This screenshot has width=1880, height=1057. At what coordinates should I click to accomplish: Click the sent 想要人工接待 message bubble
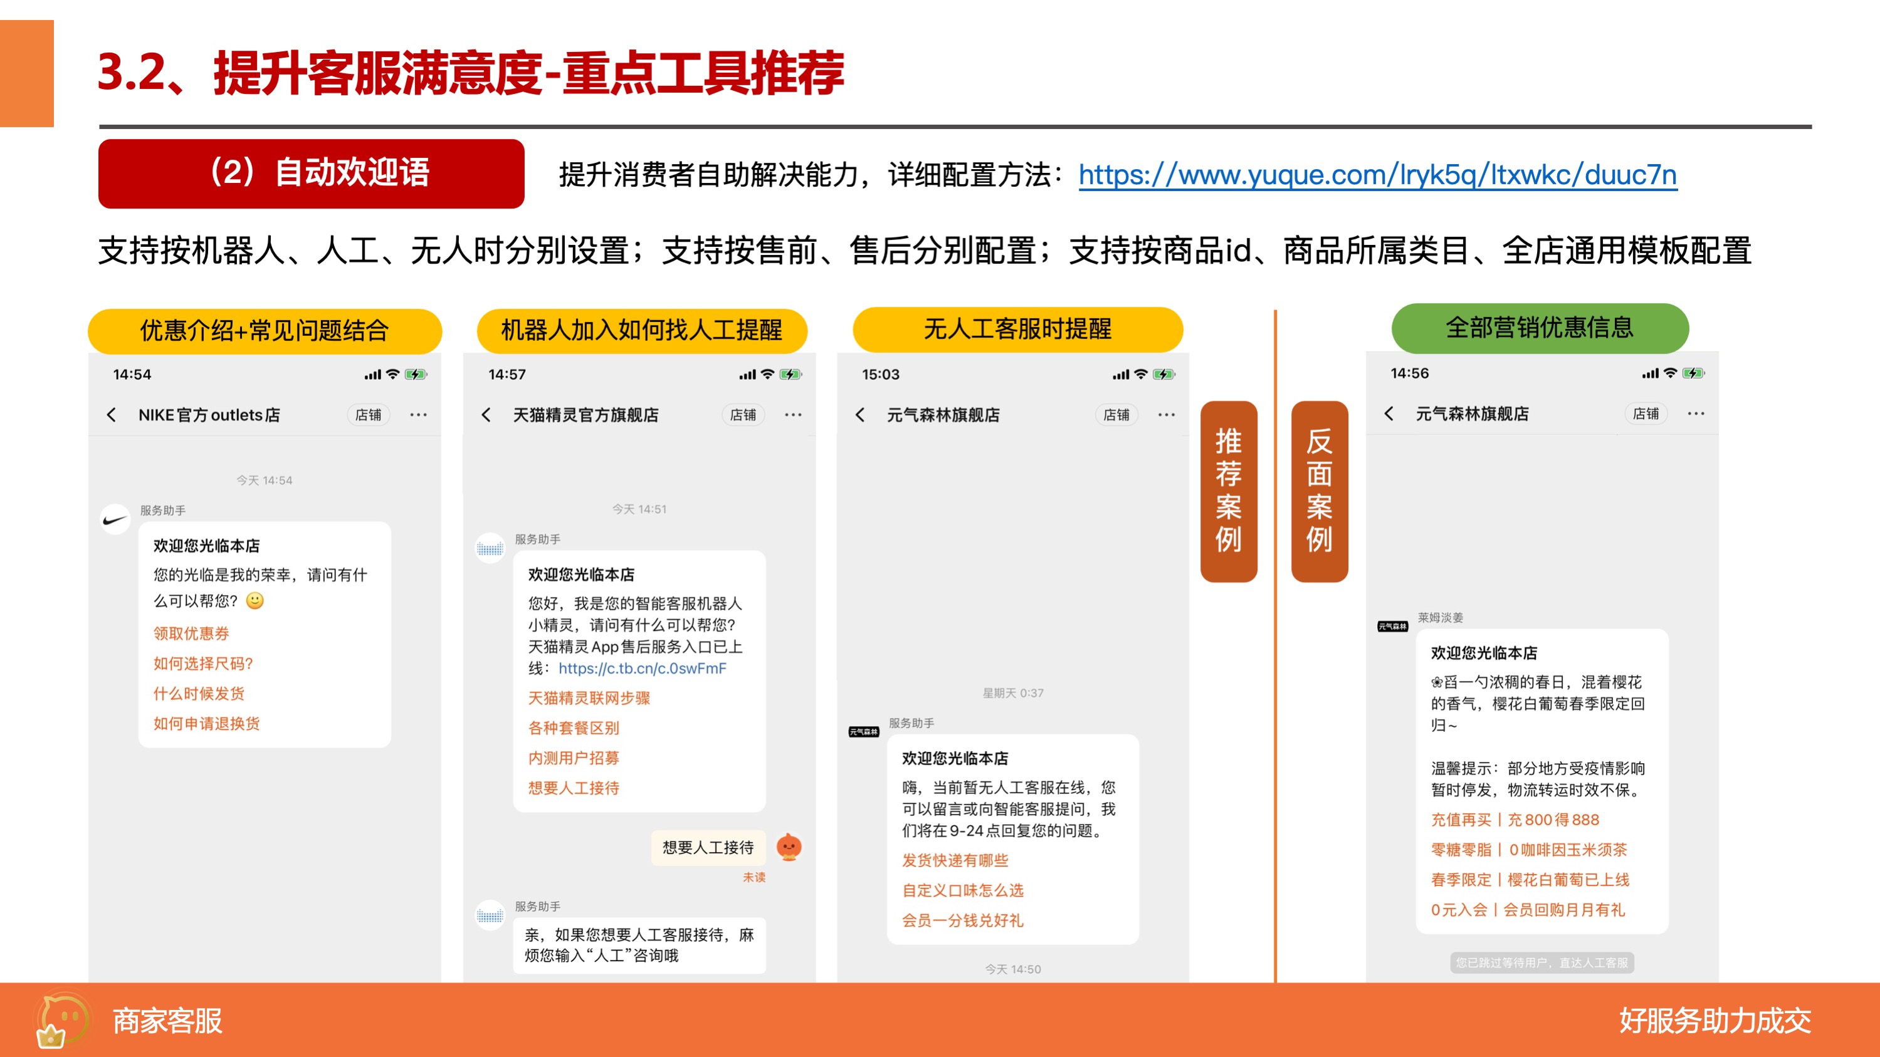point(708,848)
